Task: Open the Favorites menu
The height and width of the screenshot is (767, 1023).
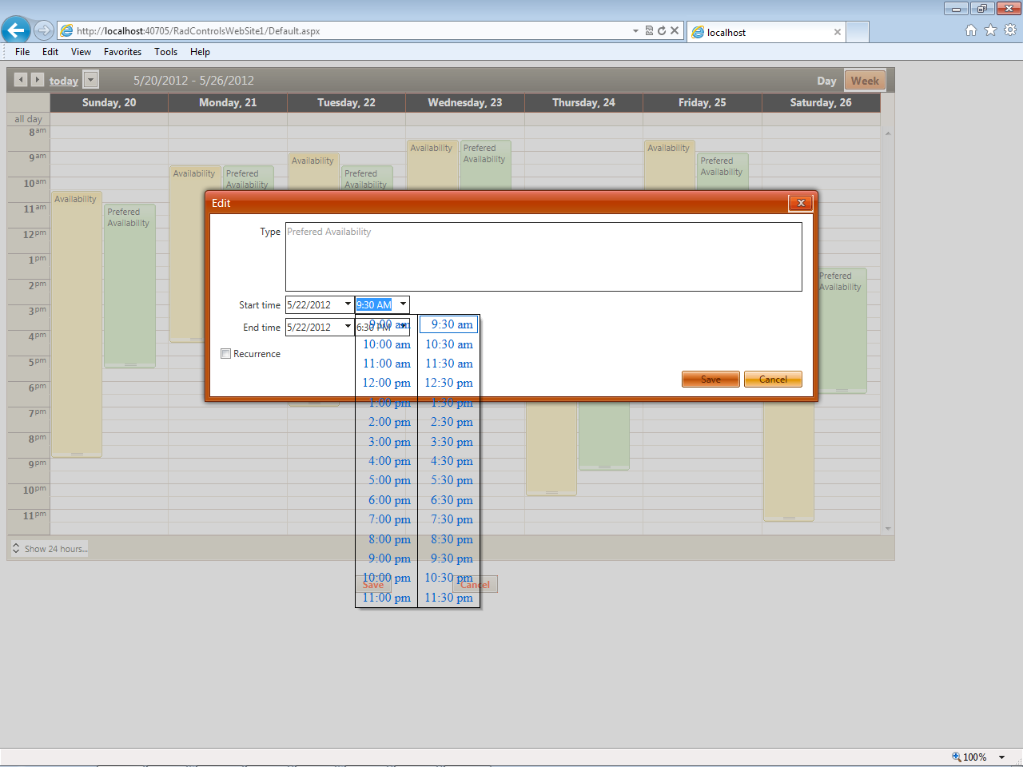Action: tap(122, 52)
